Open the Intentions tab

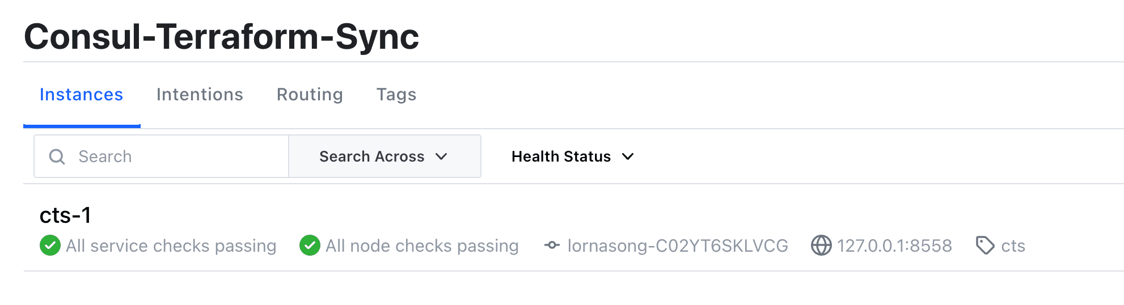(200, 95)
